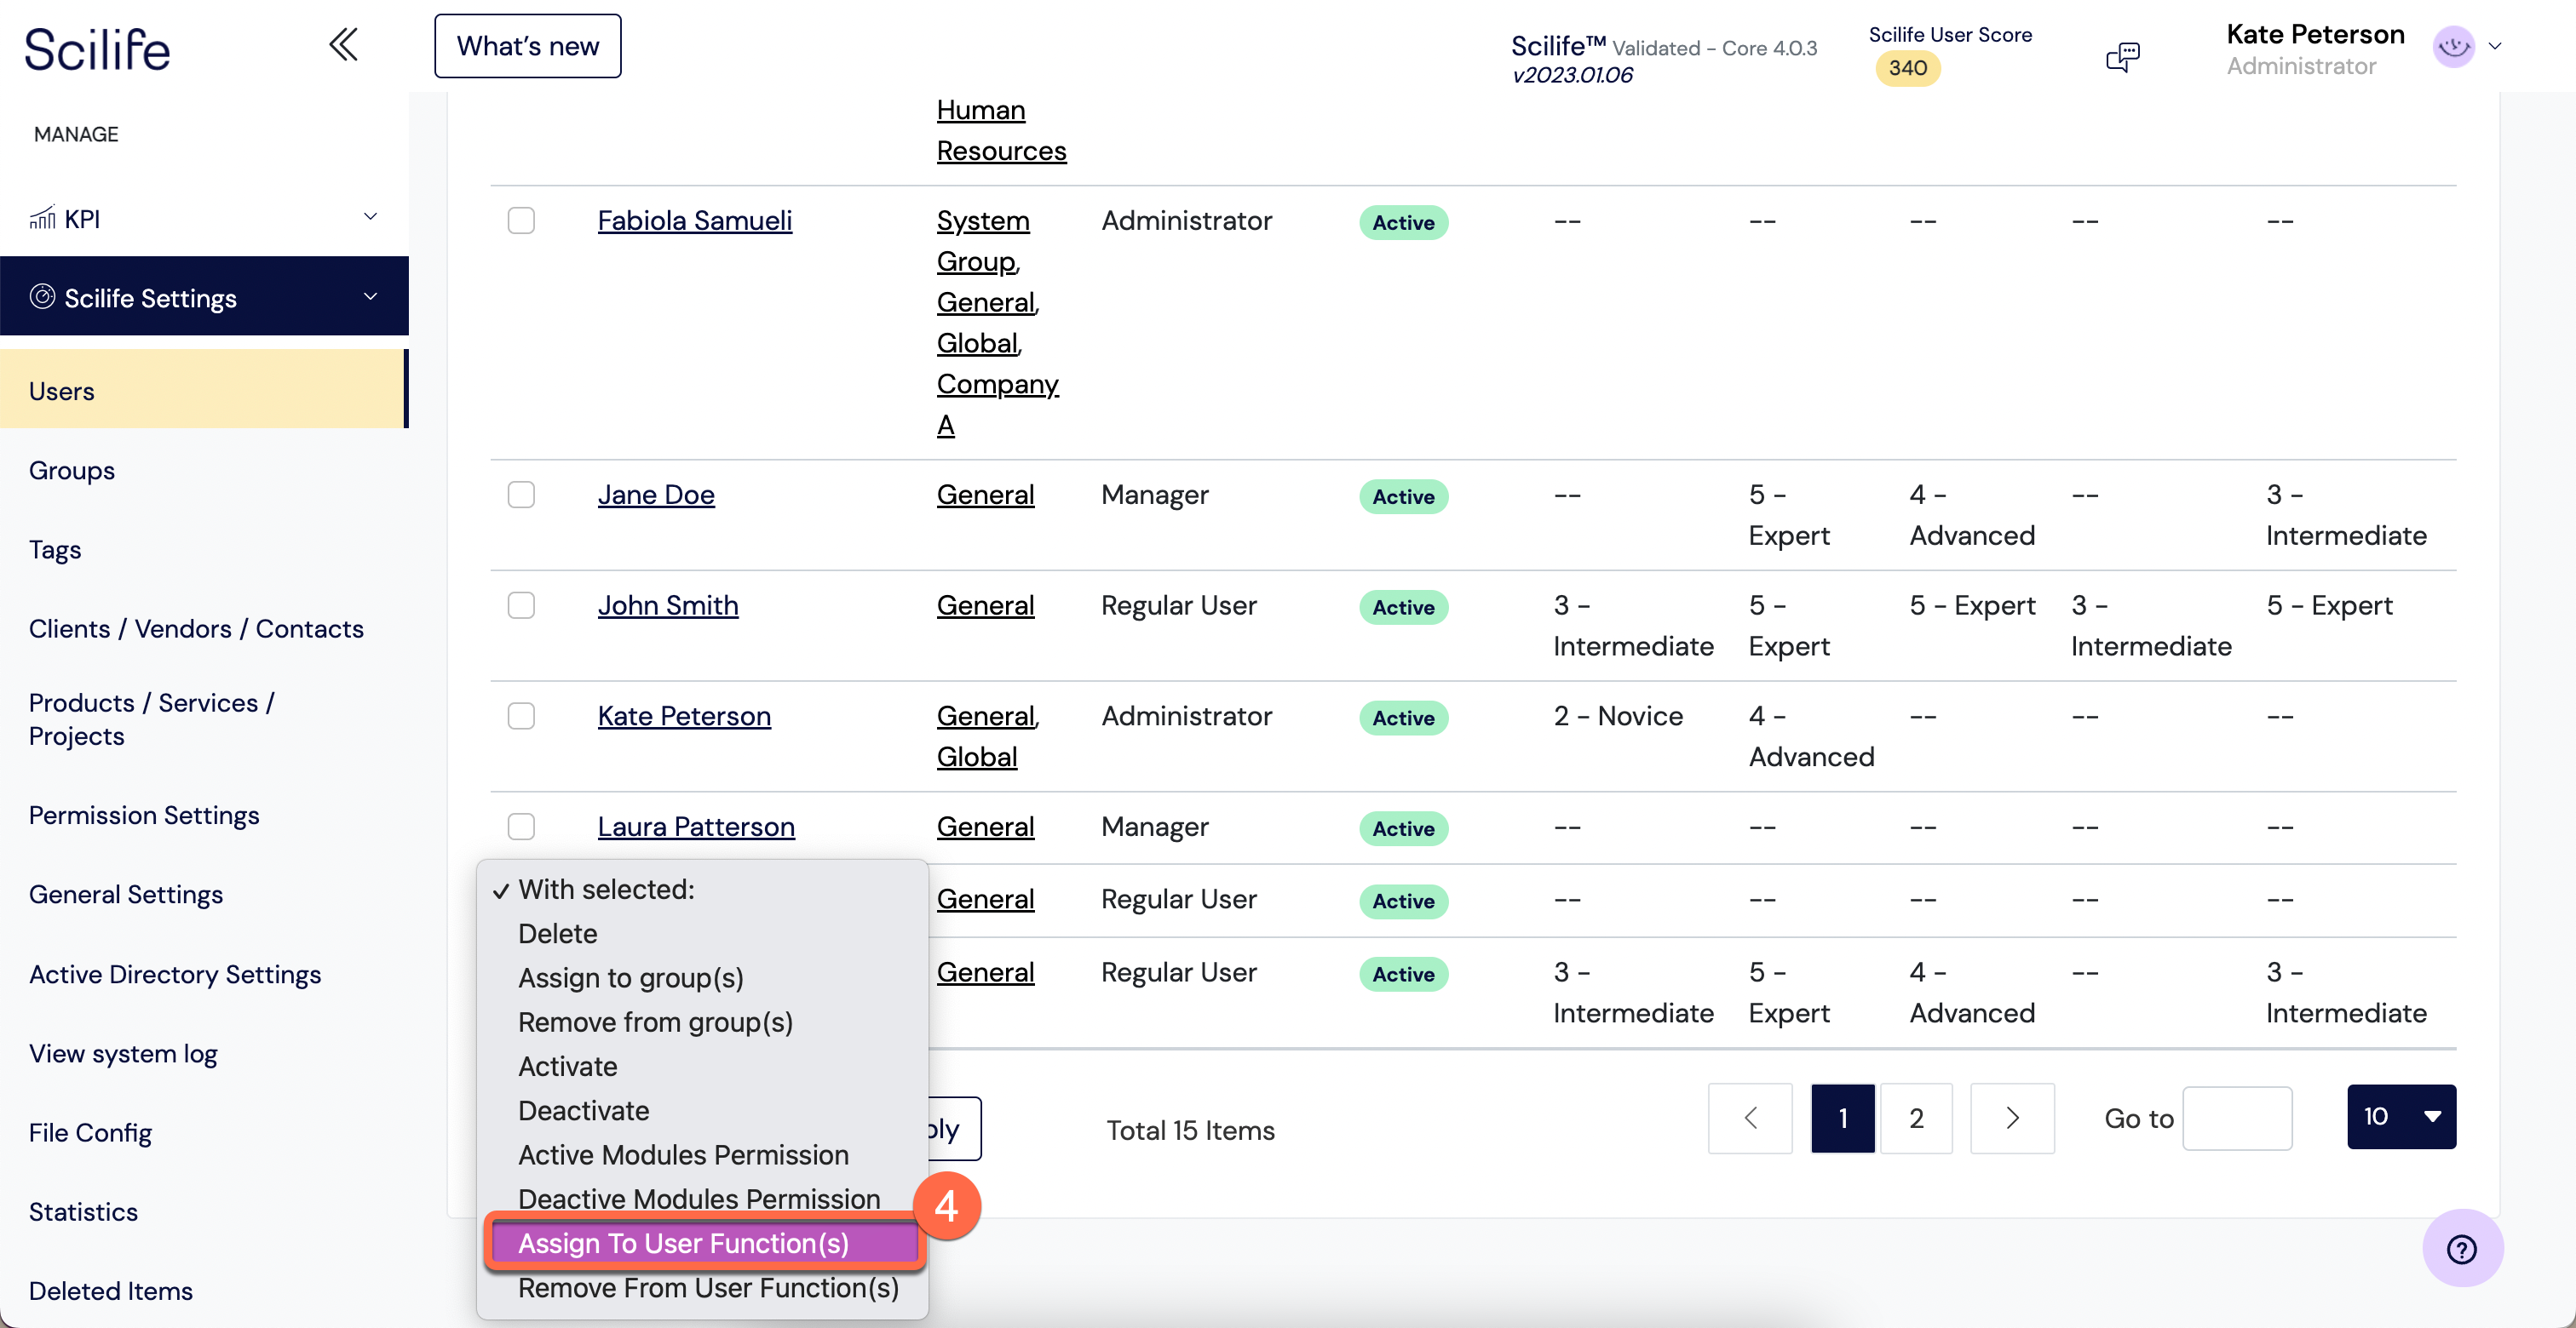This screenshot has height=1328, width=2576.
Task: Open Users in sidebar
Action: click(x=203, y=391)
